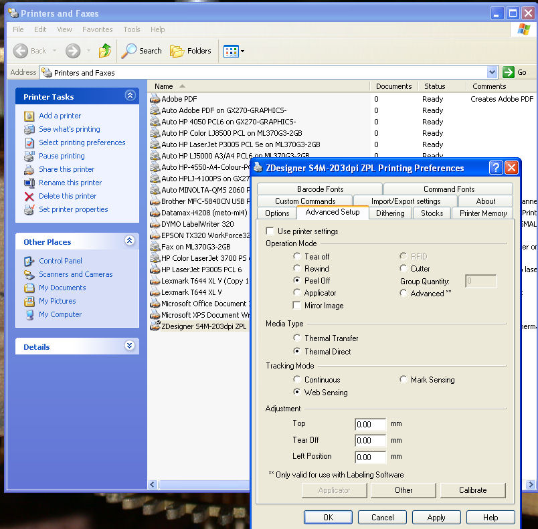Sort by the Status column header

point(442,86)
